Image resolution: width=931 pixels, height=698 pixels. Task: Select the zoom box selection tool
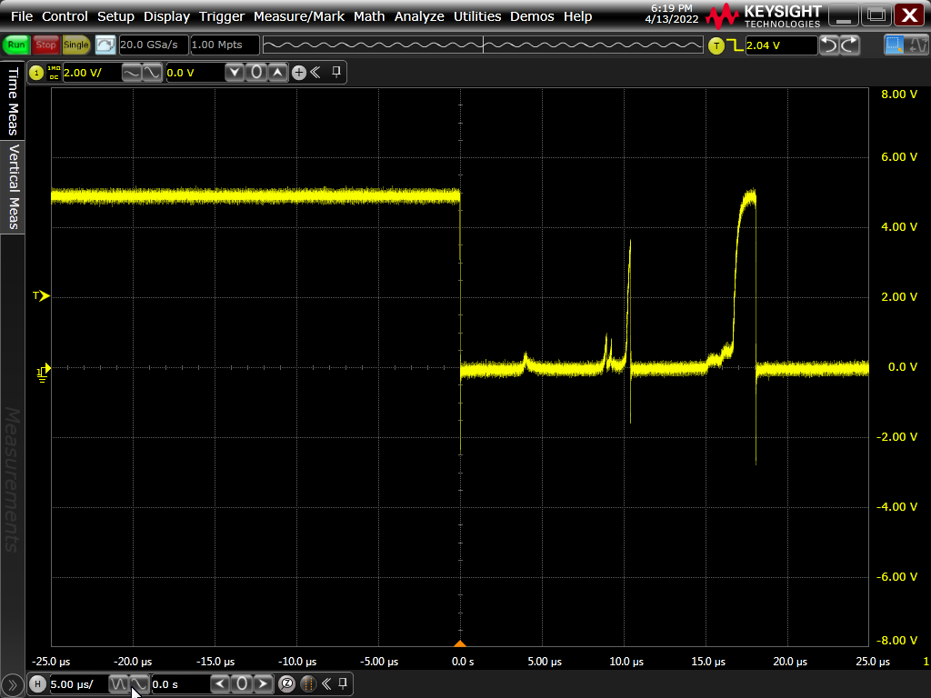click(894, 45)
